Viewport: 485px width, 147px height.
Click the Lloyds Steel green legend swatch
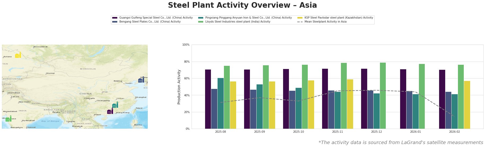click(201, 22)
